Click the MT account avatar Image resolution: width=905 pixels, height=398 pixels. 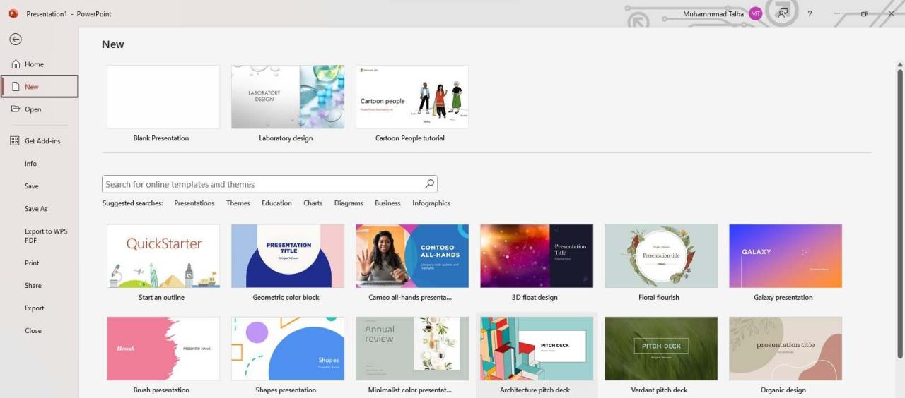(756, 13)
